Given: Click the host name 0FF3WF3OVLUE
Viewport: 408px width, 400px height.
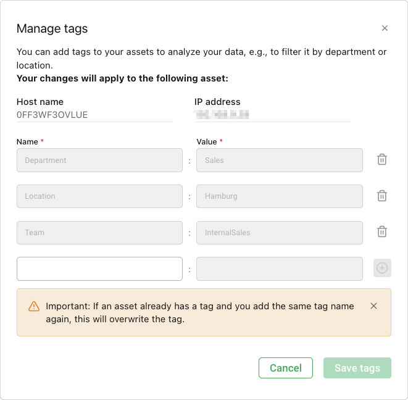Looking at the screenshot, I should pyautogui.click(x=52, y=115).
